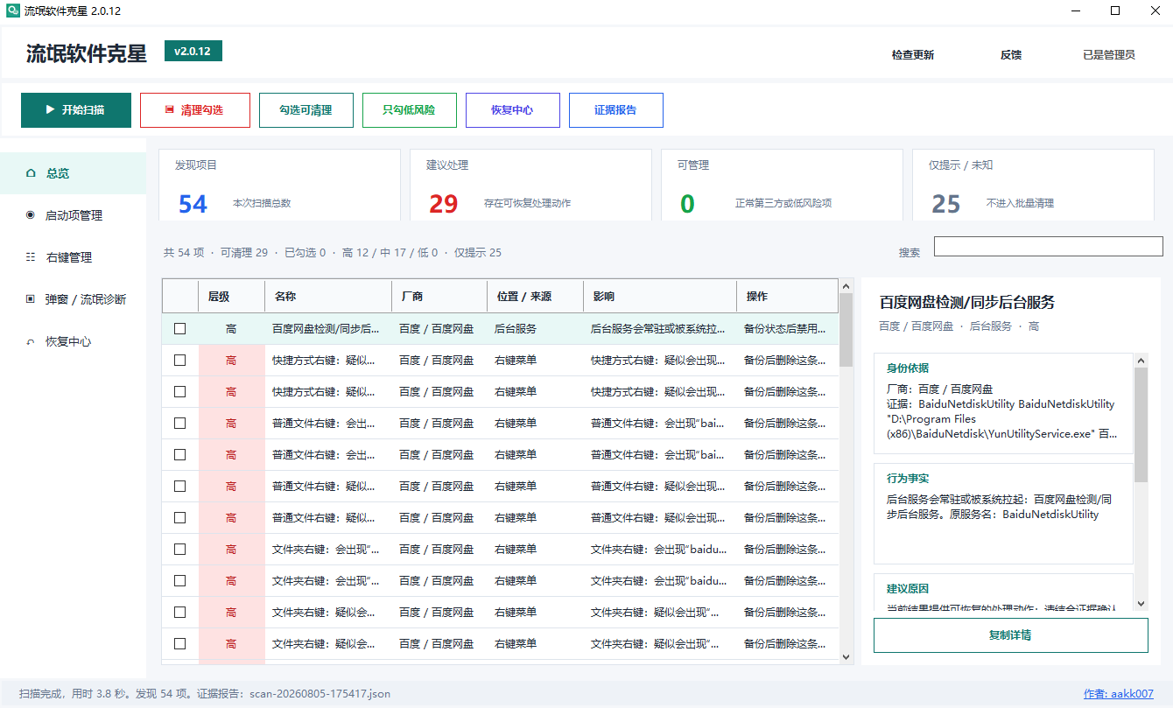Click the results table vertical scrollbar thumb

846,330
